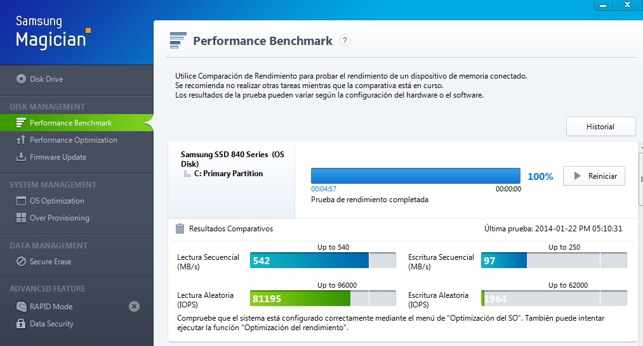This screenshot has width=643, height=346.
Task: Click the Performance Benchmark sidebar bars icon
Action: pyautogui.click(x=21, y=123)
